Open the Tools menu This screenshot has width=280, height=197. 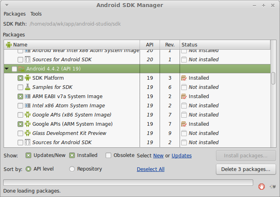36,14
